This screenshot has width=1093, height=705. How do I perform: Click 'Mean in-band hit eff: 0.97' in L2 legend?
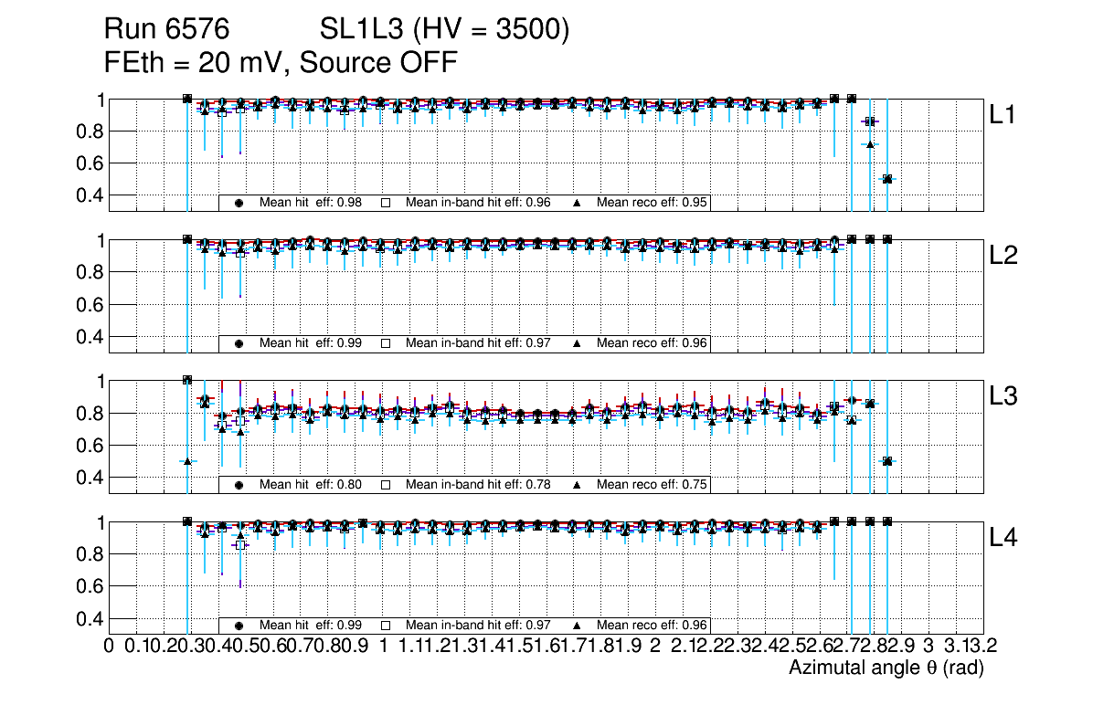click(478, 343)
